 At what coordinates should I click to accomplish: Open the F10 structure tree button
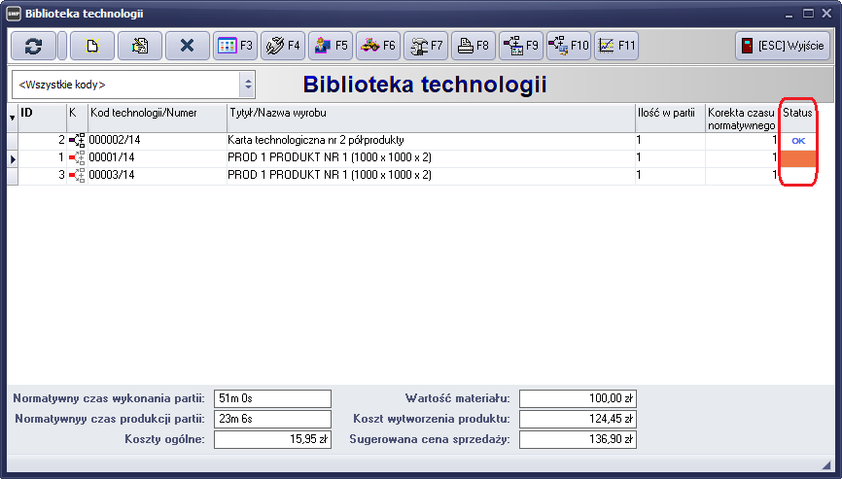(x=569, y=46)
